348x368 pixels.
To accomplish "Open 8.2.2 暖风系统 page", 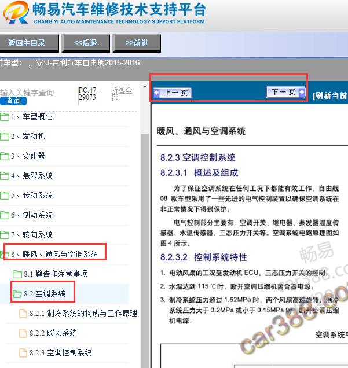I will click(53, 333).
